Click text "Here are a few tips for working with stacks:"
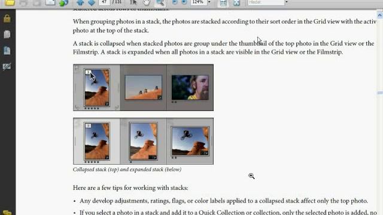383x215 pixels. (130, 188)
